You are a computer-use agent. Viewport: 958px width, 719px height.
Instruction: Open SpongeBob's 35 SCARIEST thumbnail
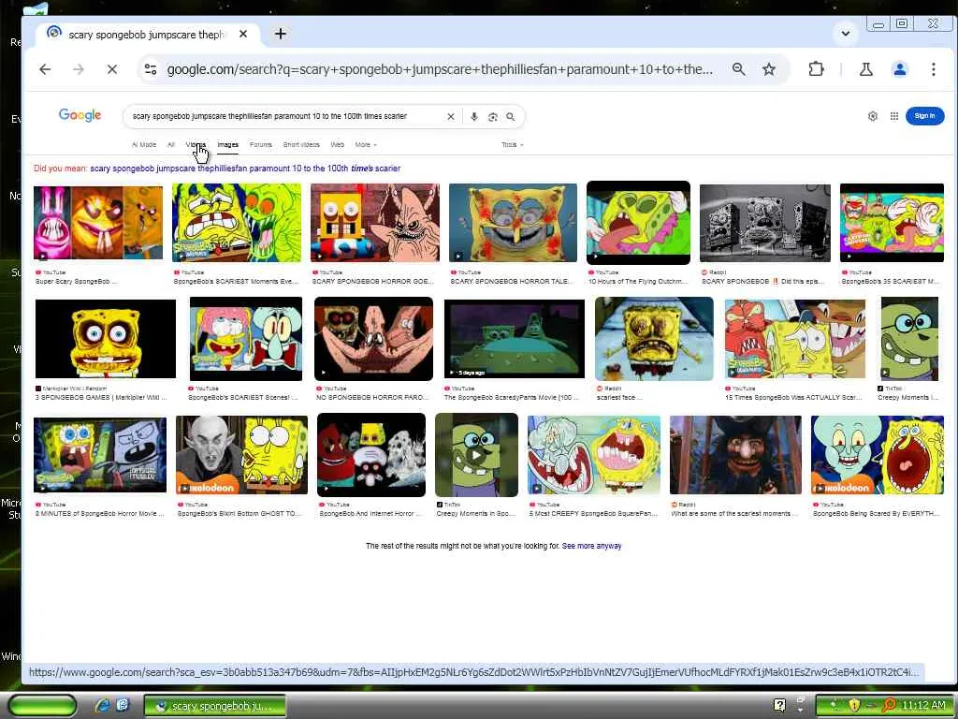point(892,223)
